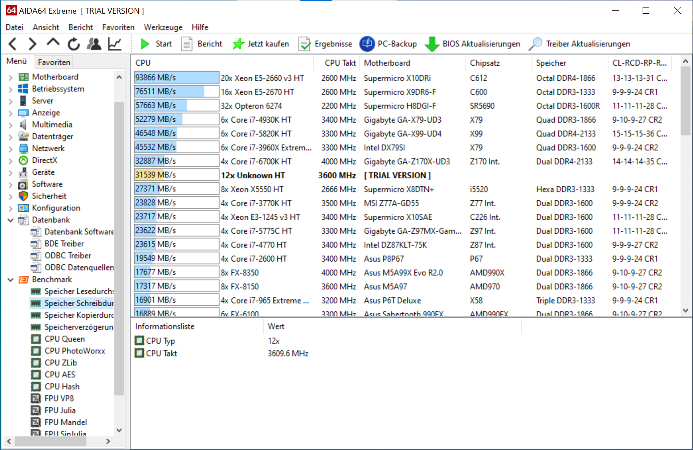Collapse the Datenbank tree node
693x450 pixels.
pyautogui.click(x=11, y=220)
